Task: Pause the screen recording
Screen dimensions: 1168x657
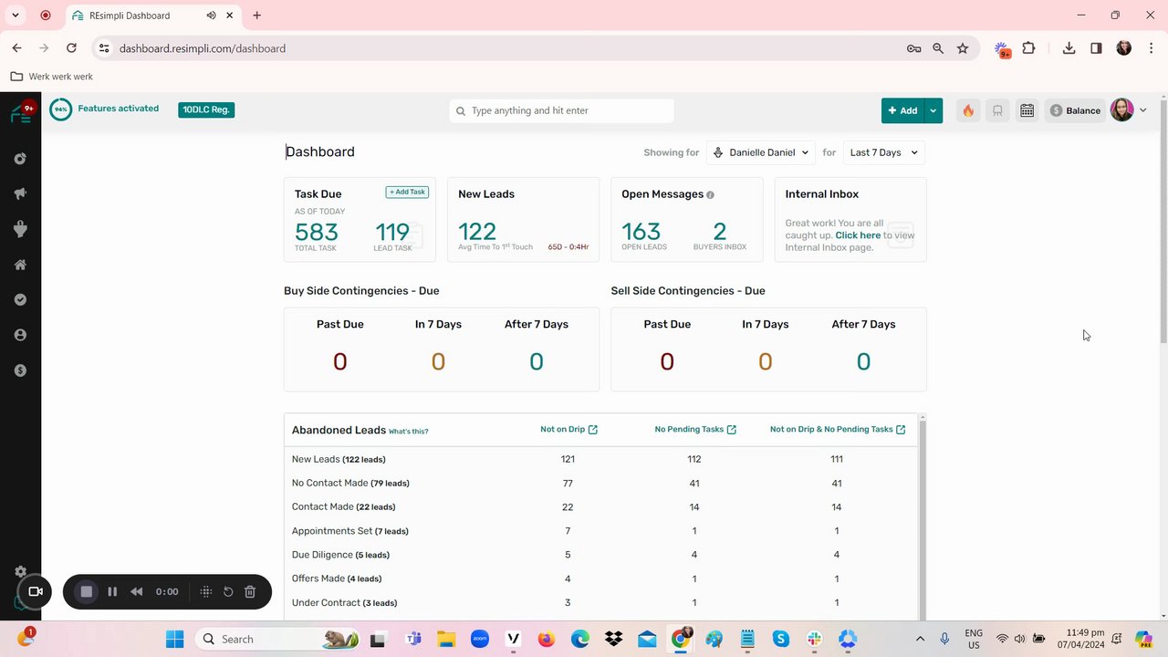Action: tap(112, 591)
